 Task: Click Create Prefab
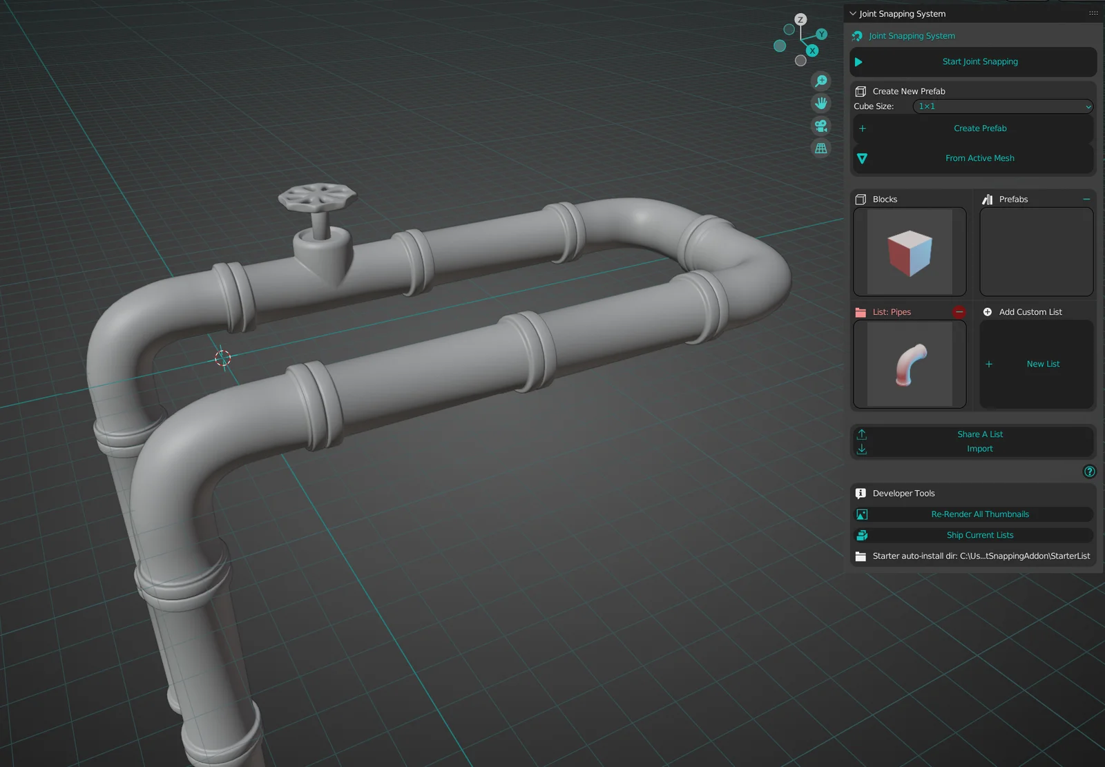tap(979, 128)
